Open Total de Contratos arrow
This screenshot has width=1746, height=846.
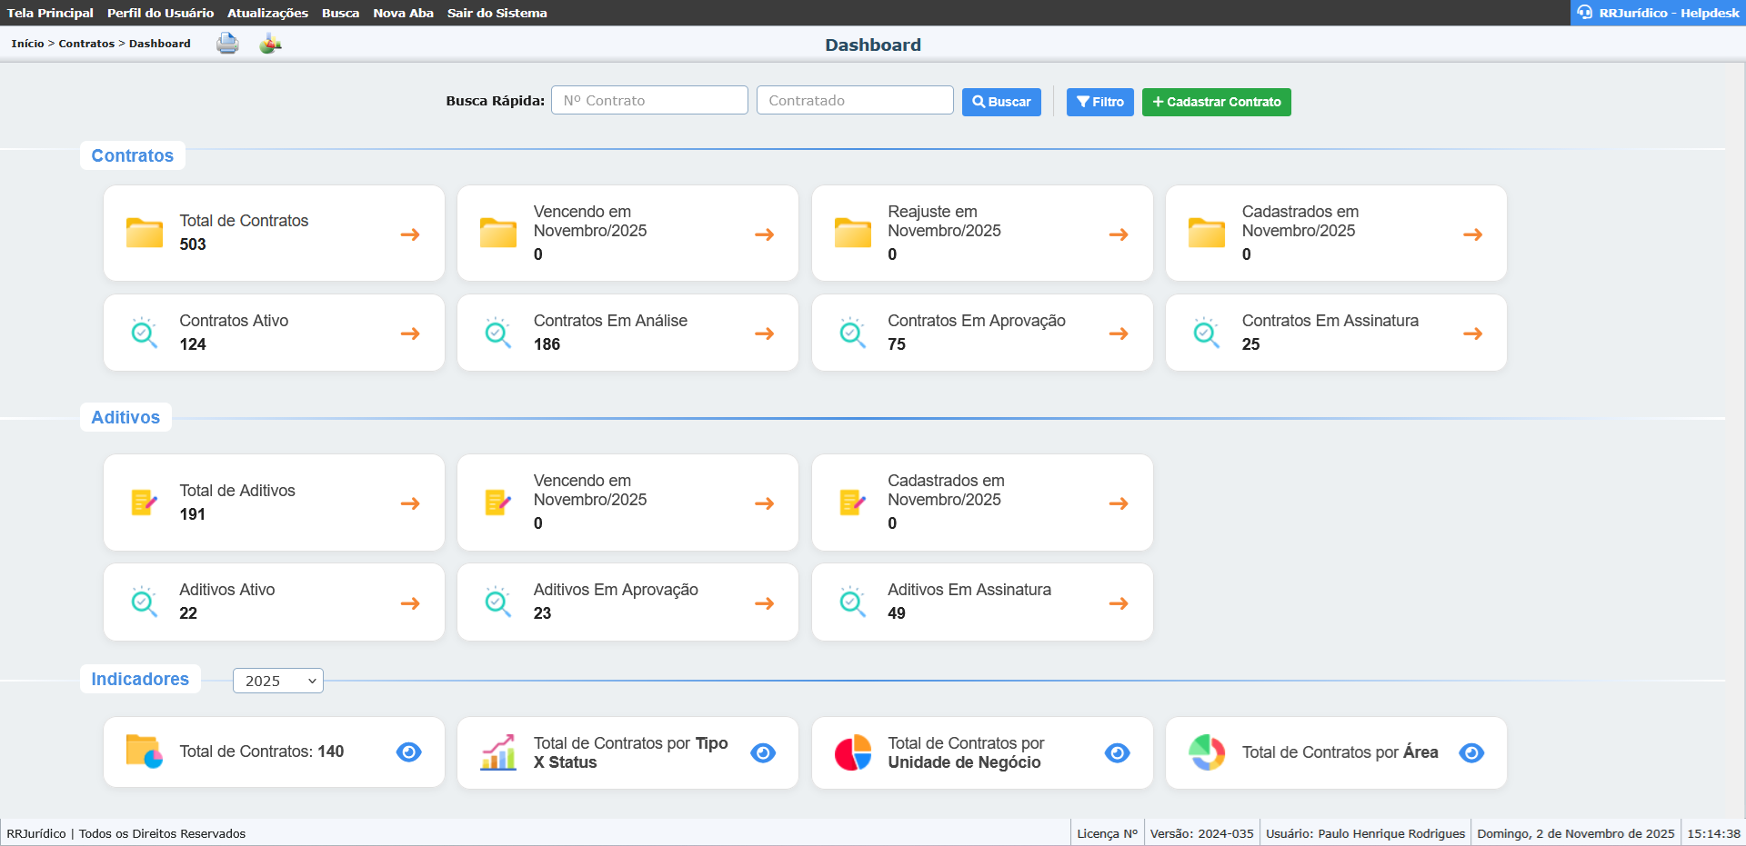[410, 234]
